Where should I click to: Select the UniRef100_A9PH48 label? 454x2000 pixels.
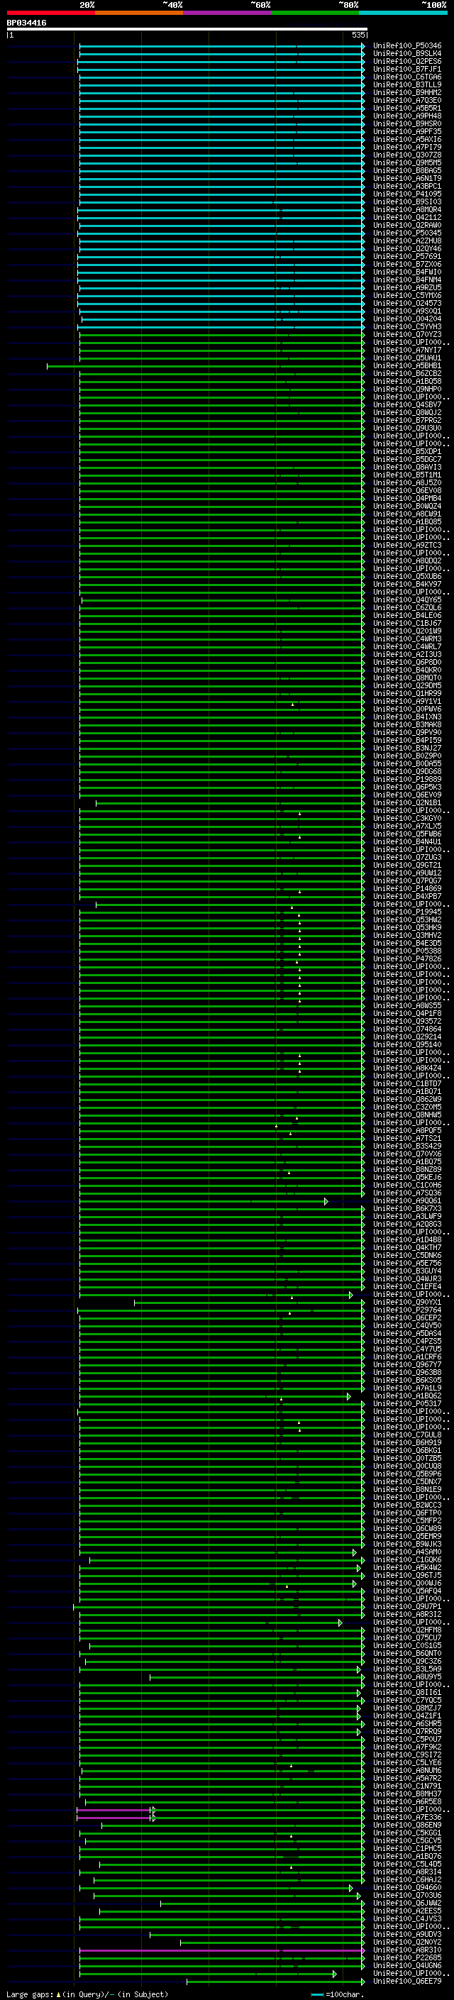407,116
